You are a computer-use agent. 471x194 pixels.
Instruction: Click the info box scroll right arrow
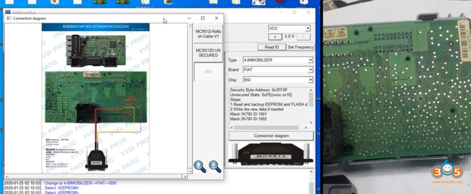pos(306,128)
